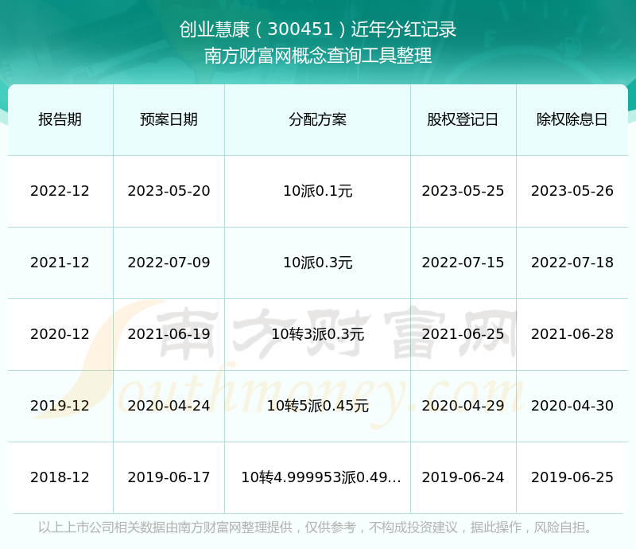Select the 2020-12 report period cell
Image resolution: width=636 pixels, height=549 pixels.
point(60,334)
